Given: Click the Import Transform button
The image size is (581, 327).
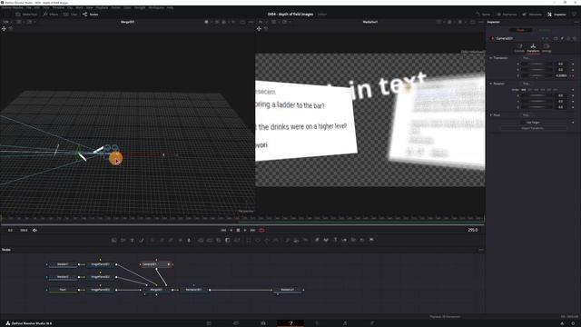Looking at the screenshot, I should point(533,128).
